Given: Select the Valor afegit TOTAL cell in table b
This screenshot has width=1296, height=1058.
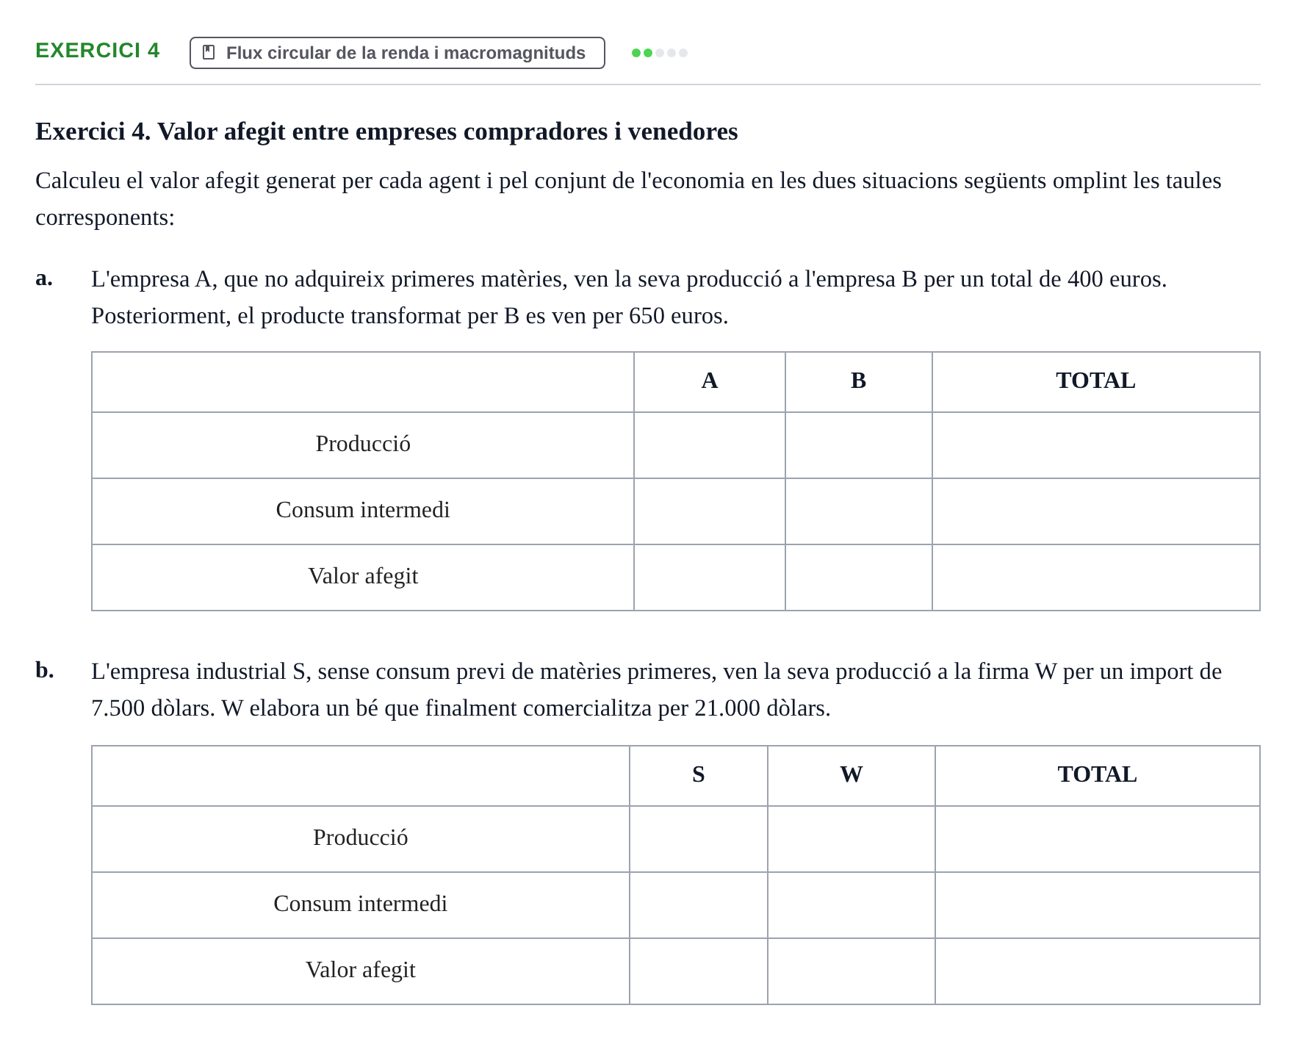Looking at the screenshot, I should tap(1098, 971).
